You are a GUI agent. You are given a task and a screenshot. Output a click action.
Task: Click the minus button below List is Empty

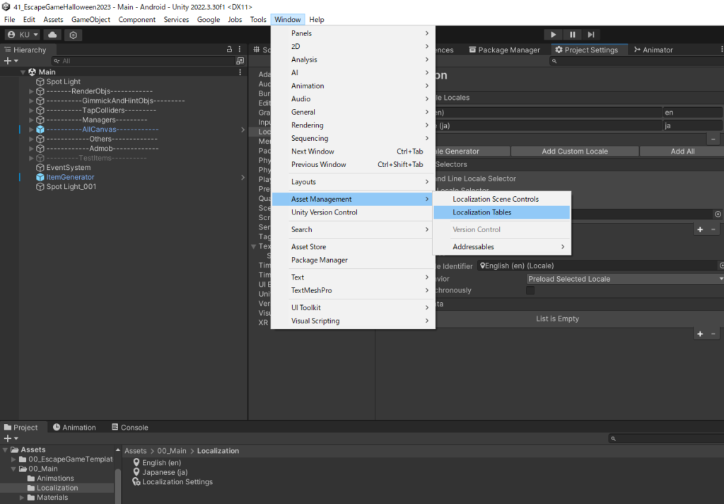pos(713,334)
